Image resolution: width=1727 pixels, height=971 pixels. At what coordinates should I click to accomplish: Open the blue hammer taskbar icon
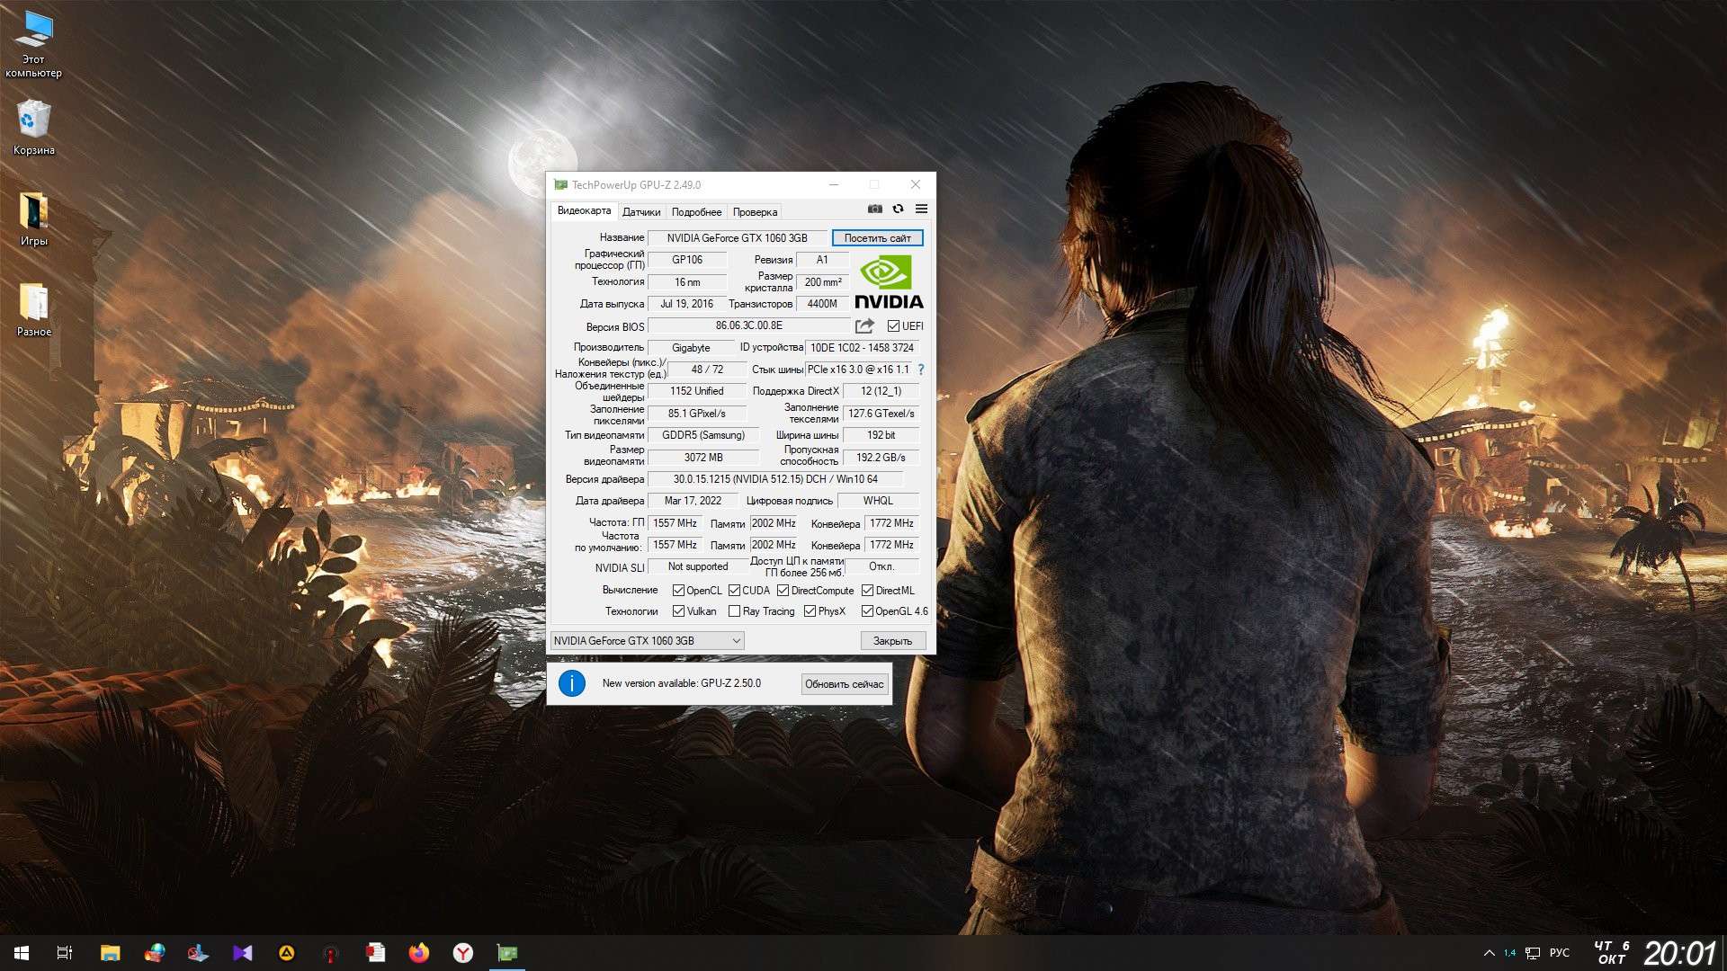point(199,953)
